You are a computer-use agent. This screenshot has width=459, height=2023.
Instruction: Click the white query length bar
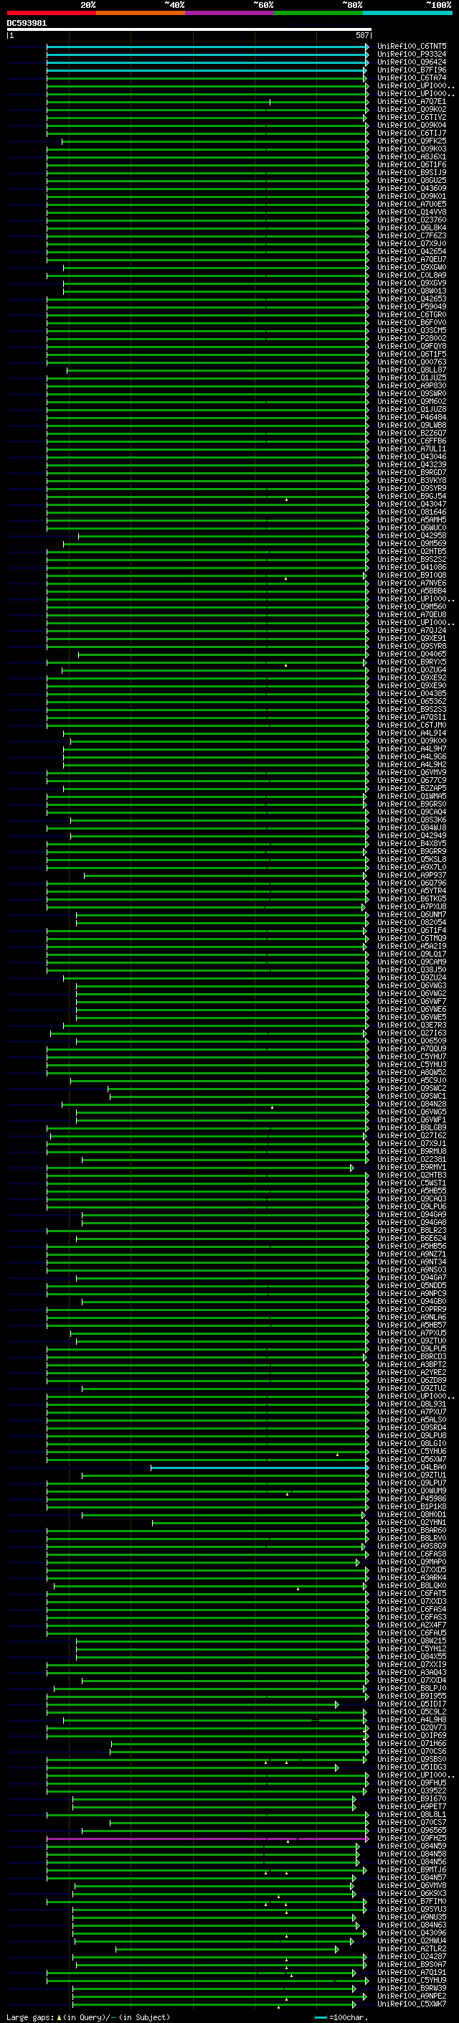(x=189, y=30)
